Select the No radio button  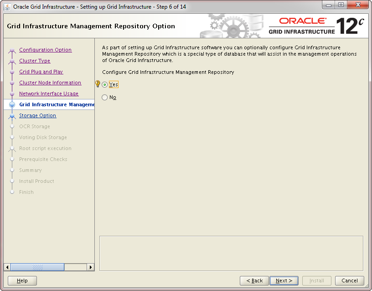[105, 98]
